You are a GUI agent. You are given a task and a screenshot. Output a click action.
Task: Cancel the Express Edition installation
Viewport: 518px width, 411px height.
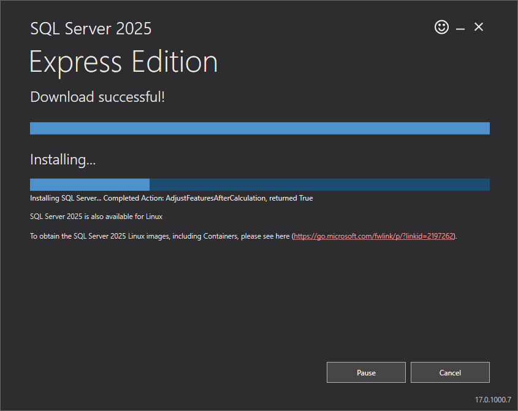tap(450, 372)
